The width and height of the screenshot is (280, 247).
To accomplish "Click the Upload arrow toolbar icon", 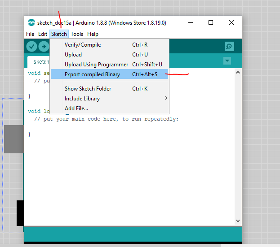I will click(44, 47).
